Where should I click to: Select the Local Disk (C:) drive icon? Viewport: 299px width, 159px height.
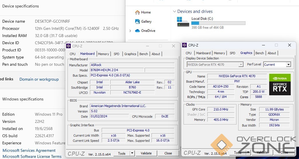pos(183,22)
